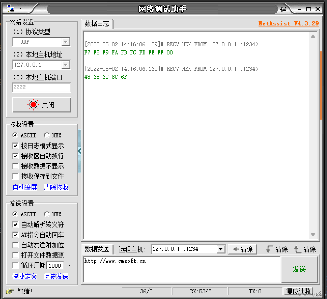
Task: Click hex data line '48 65 6C 6C 6F'
Action: (106, 77)
